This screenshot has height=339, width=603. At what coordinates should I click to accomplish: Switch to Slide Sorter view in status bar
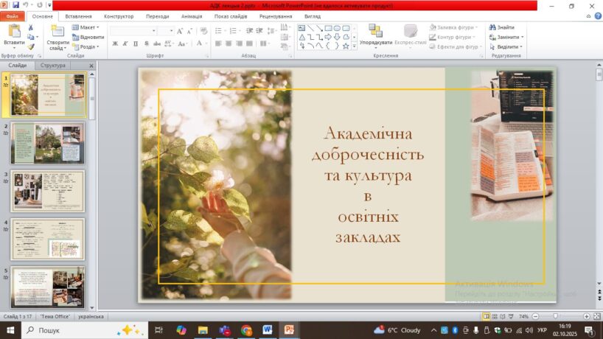tap(496, 316)
